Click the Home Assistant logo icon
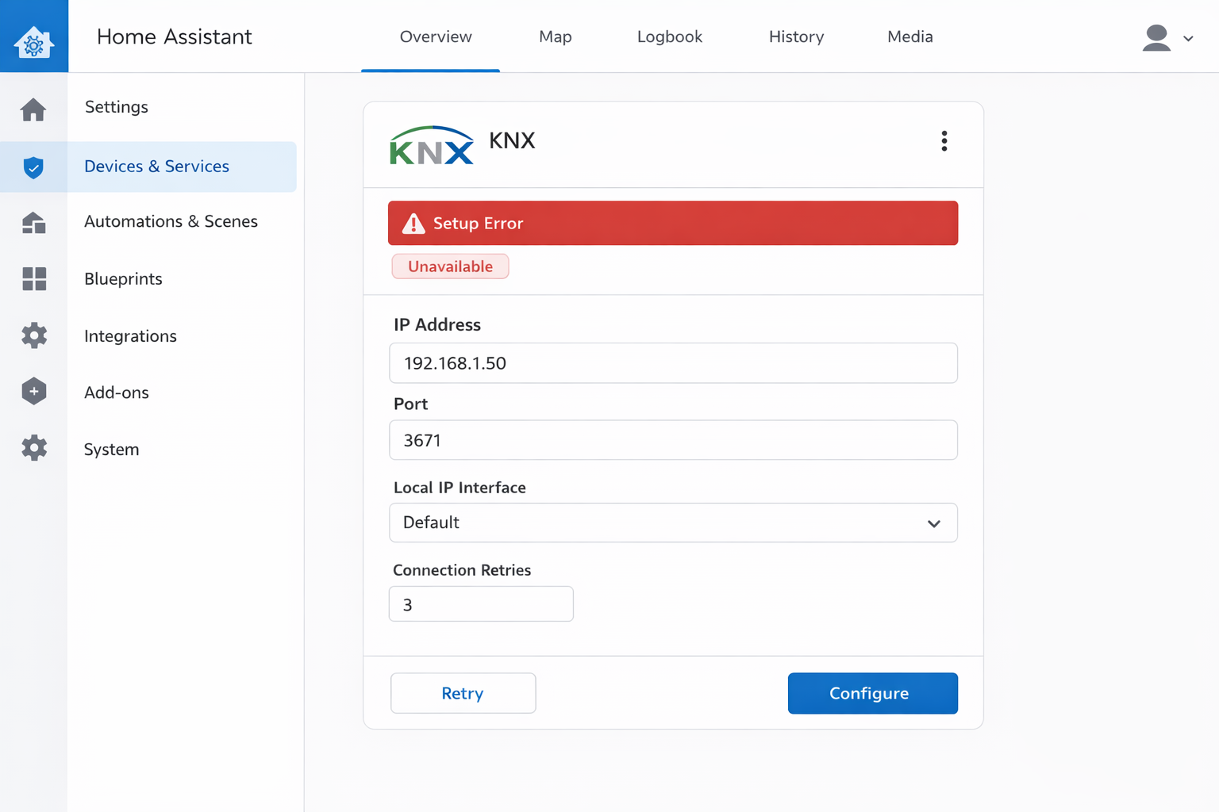The width and height of the screenshot is (1219, 812). point(33,35)
